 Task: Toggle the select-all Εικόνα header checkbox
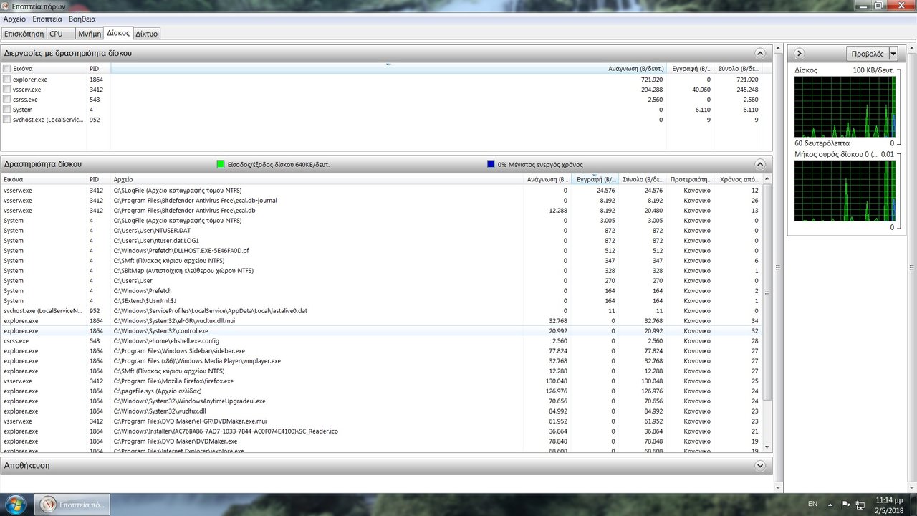pyautogui.click(x=7, y=69)
